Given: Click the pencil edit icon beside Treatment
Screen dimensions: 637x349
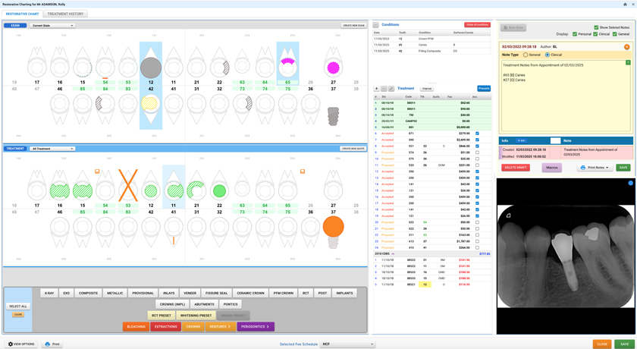Looking at the screenshot, I should tap(391, 89).
